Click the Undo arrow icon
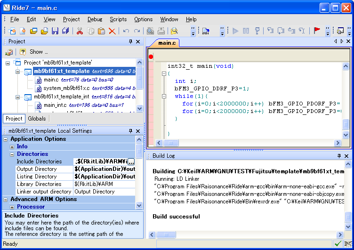 (x=126, y=31)
